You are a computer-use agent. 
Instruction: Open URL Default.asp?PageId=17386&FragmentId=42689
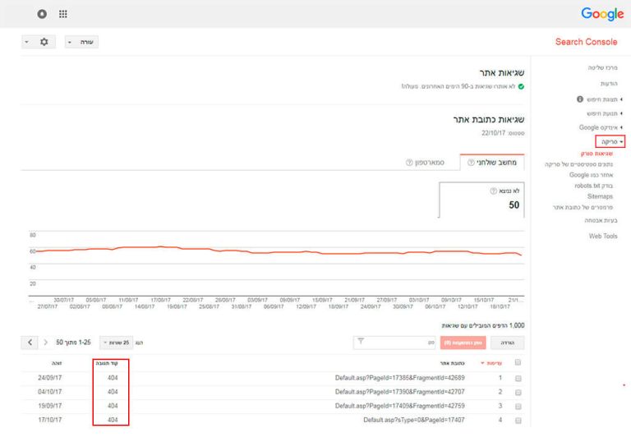(399, 378)
